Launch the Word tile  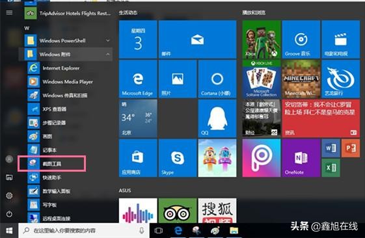coord(331,148)
